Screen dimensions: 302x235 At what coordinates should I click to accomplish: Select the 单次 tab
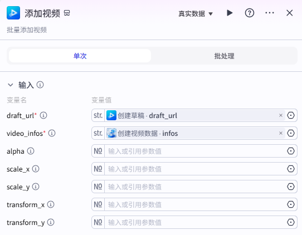coord(80,56)
